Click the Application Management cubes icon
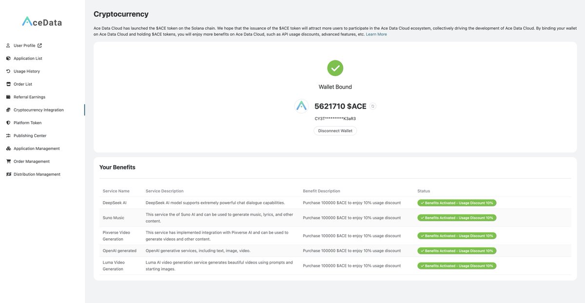Viewport: 585px width, 303px height. click(x=8, y=149)
